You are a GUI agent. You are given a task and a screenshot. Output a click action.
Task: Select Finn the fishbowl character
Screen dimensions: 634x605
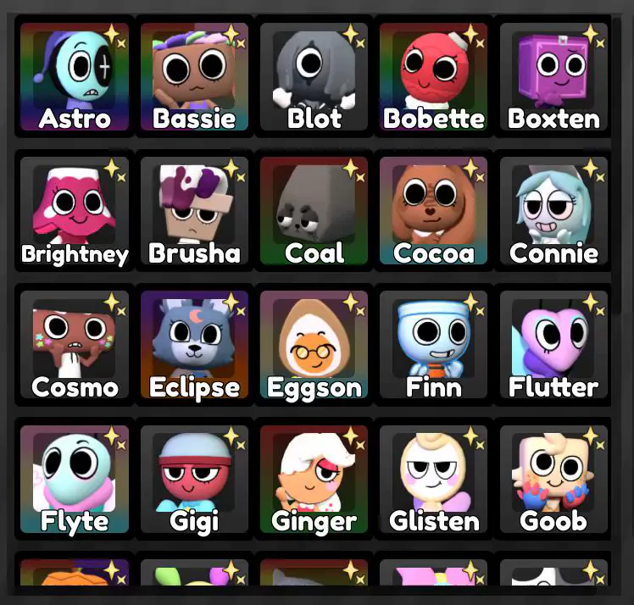[434, 345]
